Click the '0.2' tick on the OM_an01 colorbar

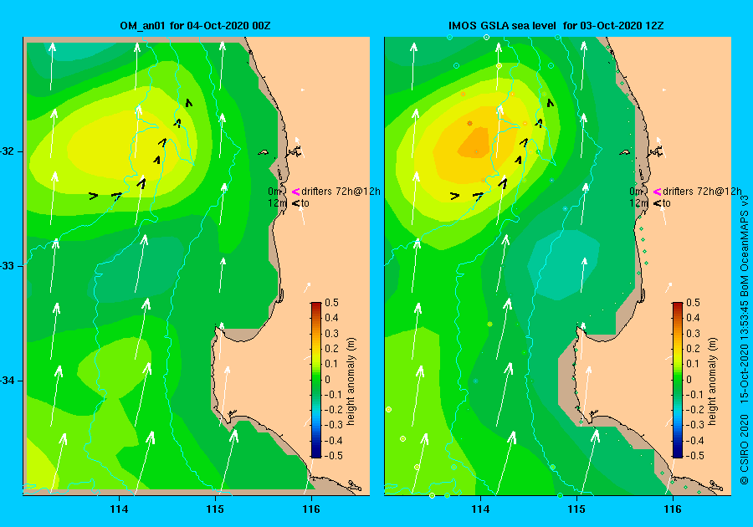click(x=332, y=349)
